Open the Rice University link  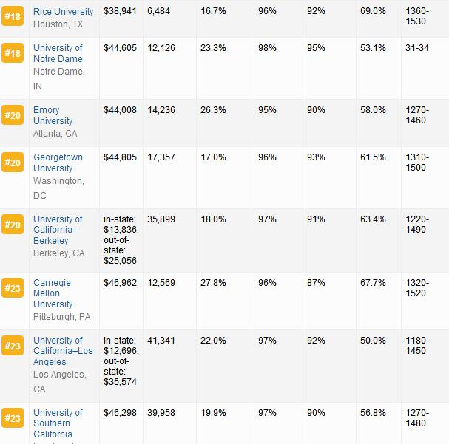63,12
